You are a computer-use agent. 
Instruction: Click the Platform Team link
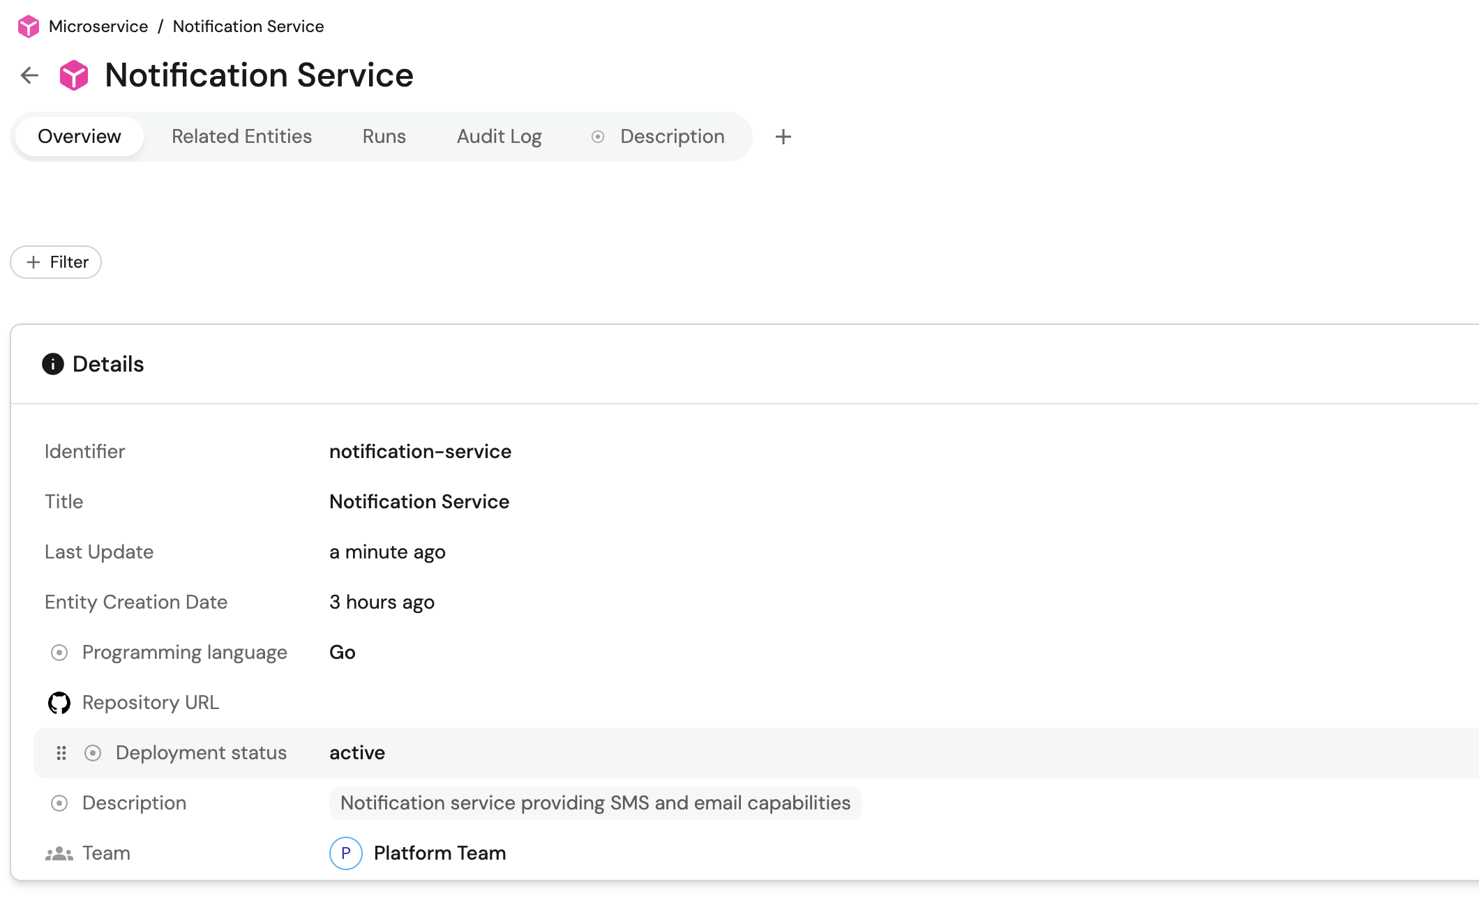click(x=440, y=853)
